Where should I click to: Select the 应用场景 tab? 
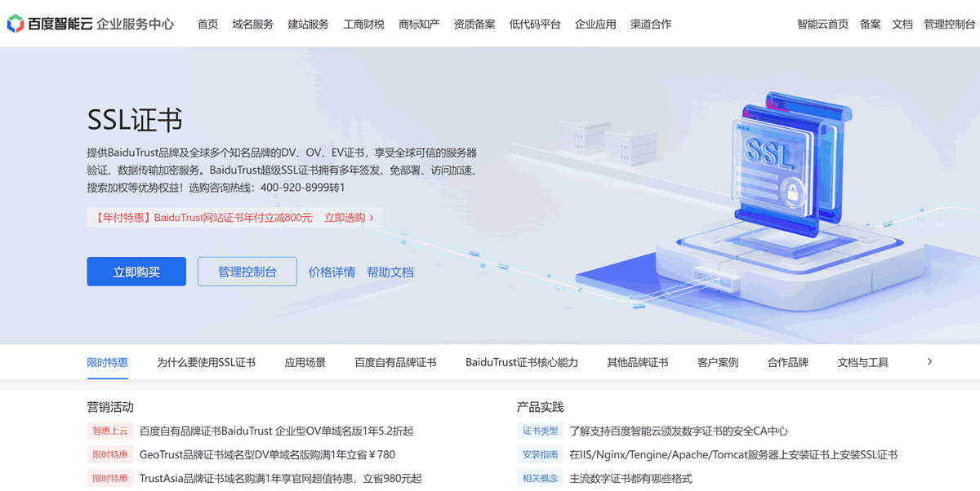pos(305,362)
